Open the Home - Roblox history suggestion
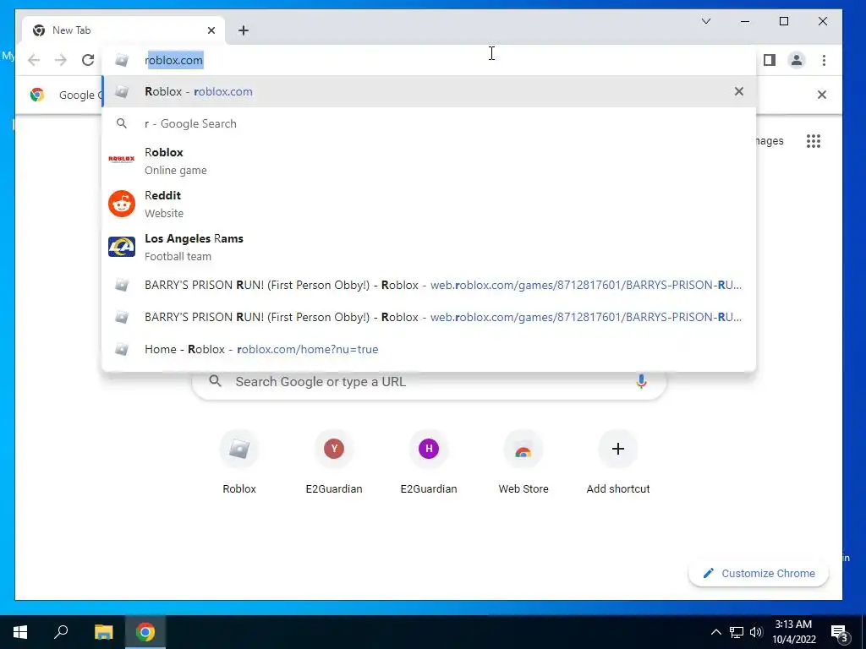 point(429,349)
